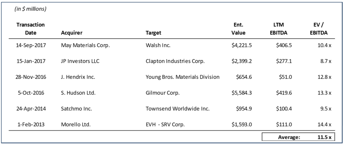Click the Transaction Date column header

30,29
